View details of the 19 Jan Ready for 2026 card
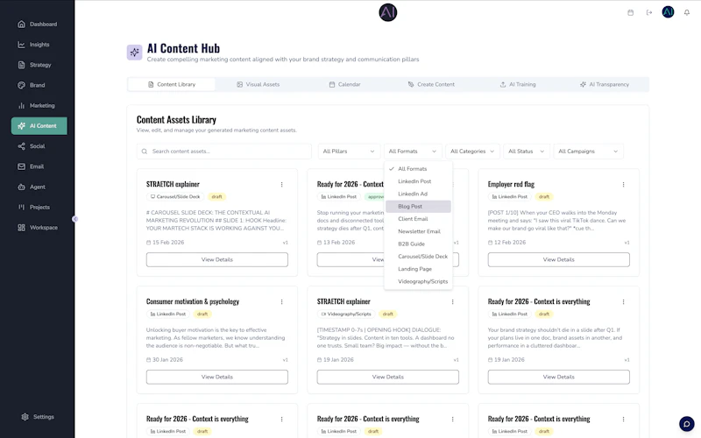Viewport: 701px width, 438px height. coord(558,378)
